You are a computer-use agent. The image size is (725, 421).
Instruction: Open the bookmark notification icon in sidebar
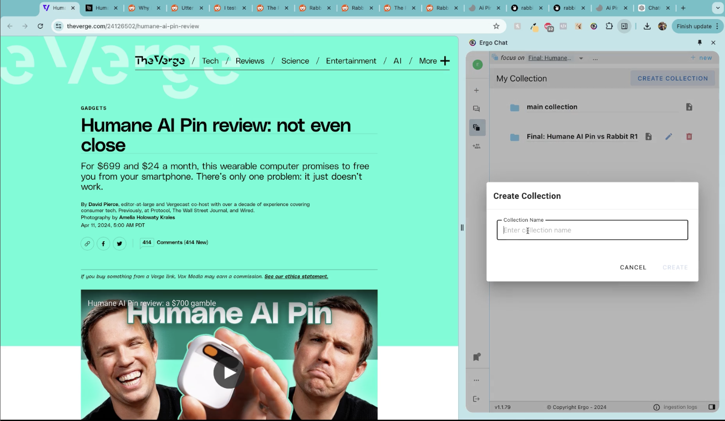click(x=477, y=357)
